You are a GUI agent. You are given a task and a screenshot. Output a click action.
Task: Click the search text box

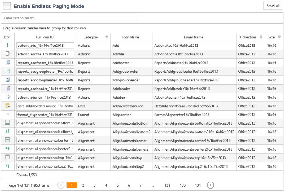pyautogui.click(x=70, y=18)
